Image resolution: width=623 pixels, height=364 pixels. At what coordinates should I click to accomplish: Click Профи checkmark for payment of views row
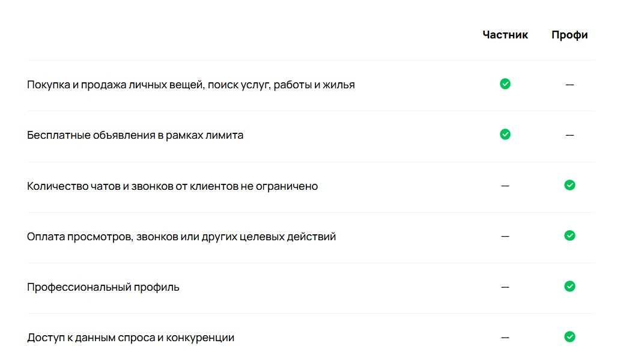tap(570, 235)
